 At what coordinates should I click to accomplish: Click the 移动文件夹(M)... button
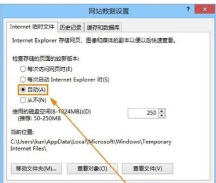tap(36, 168)
